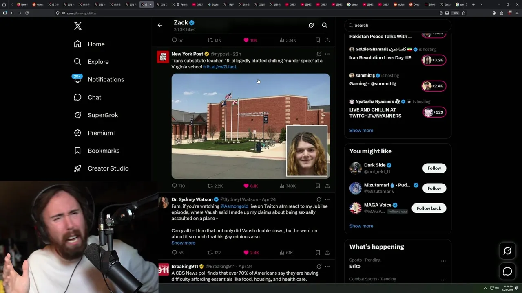
Task: Open the More menu on New York Post tweet
Action: (327, 54)
